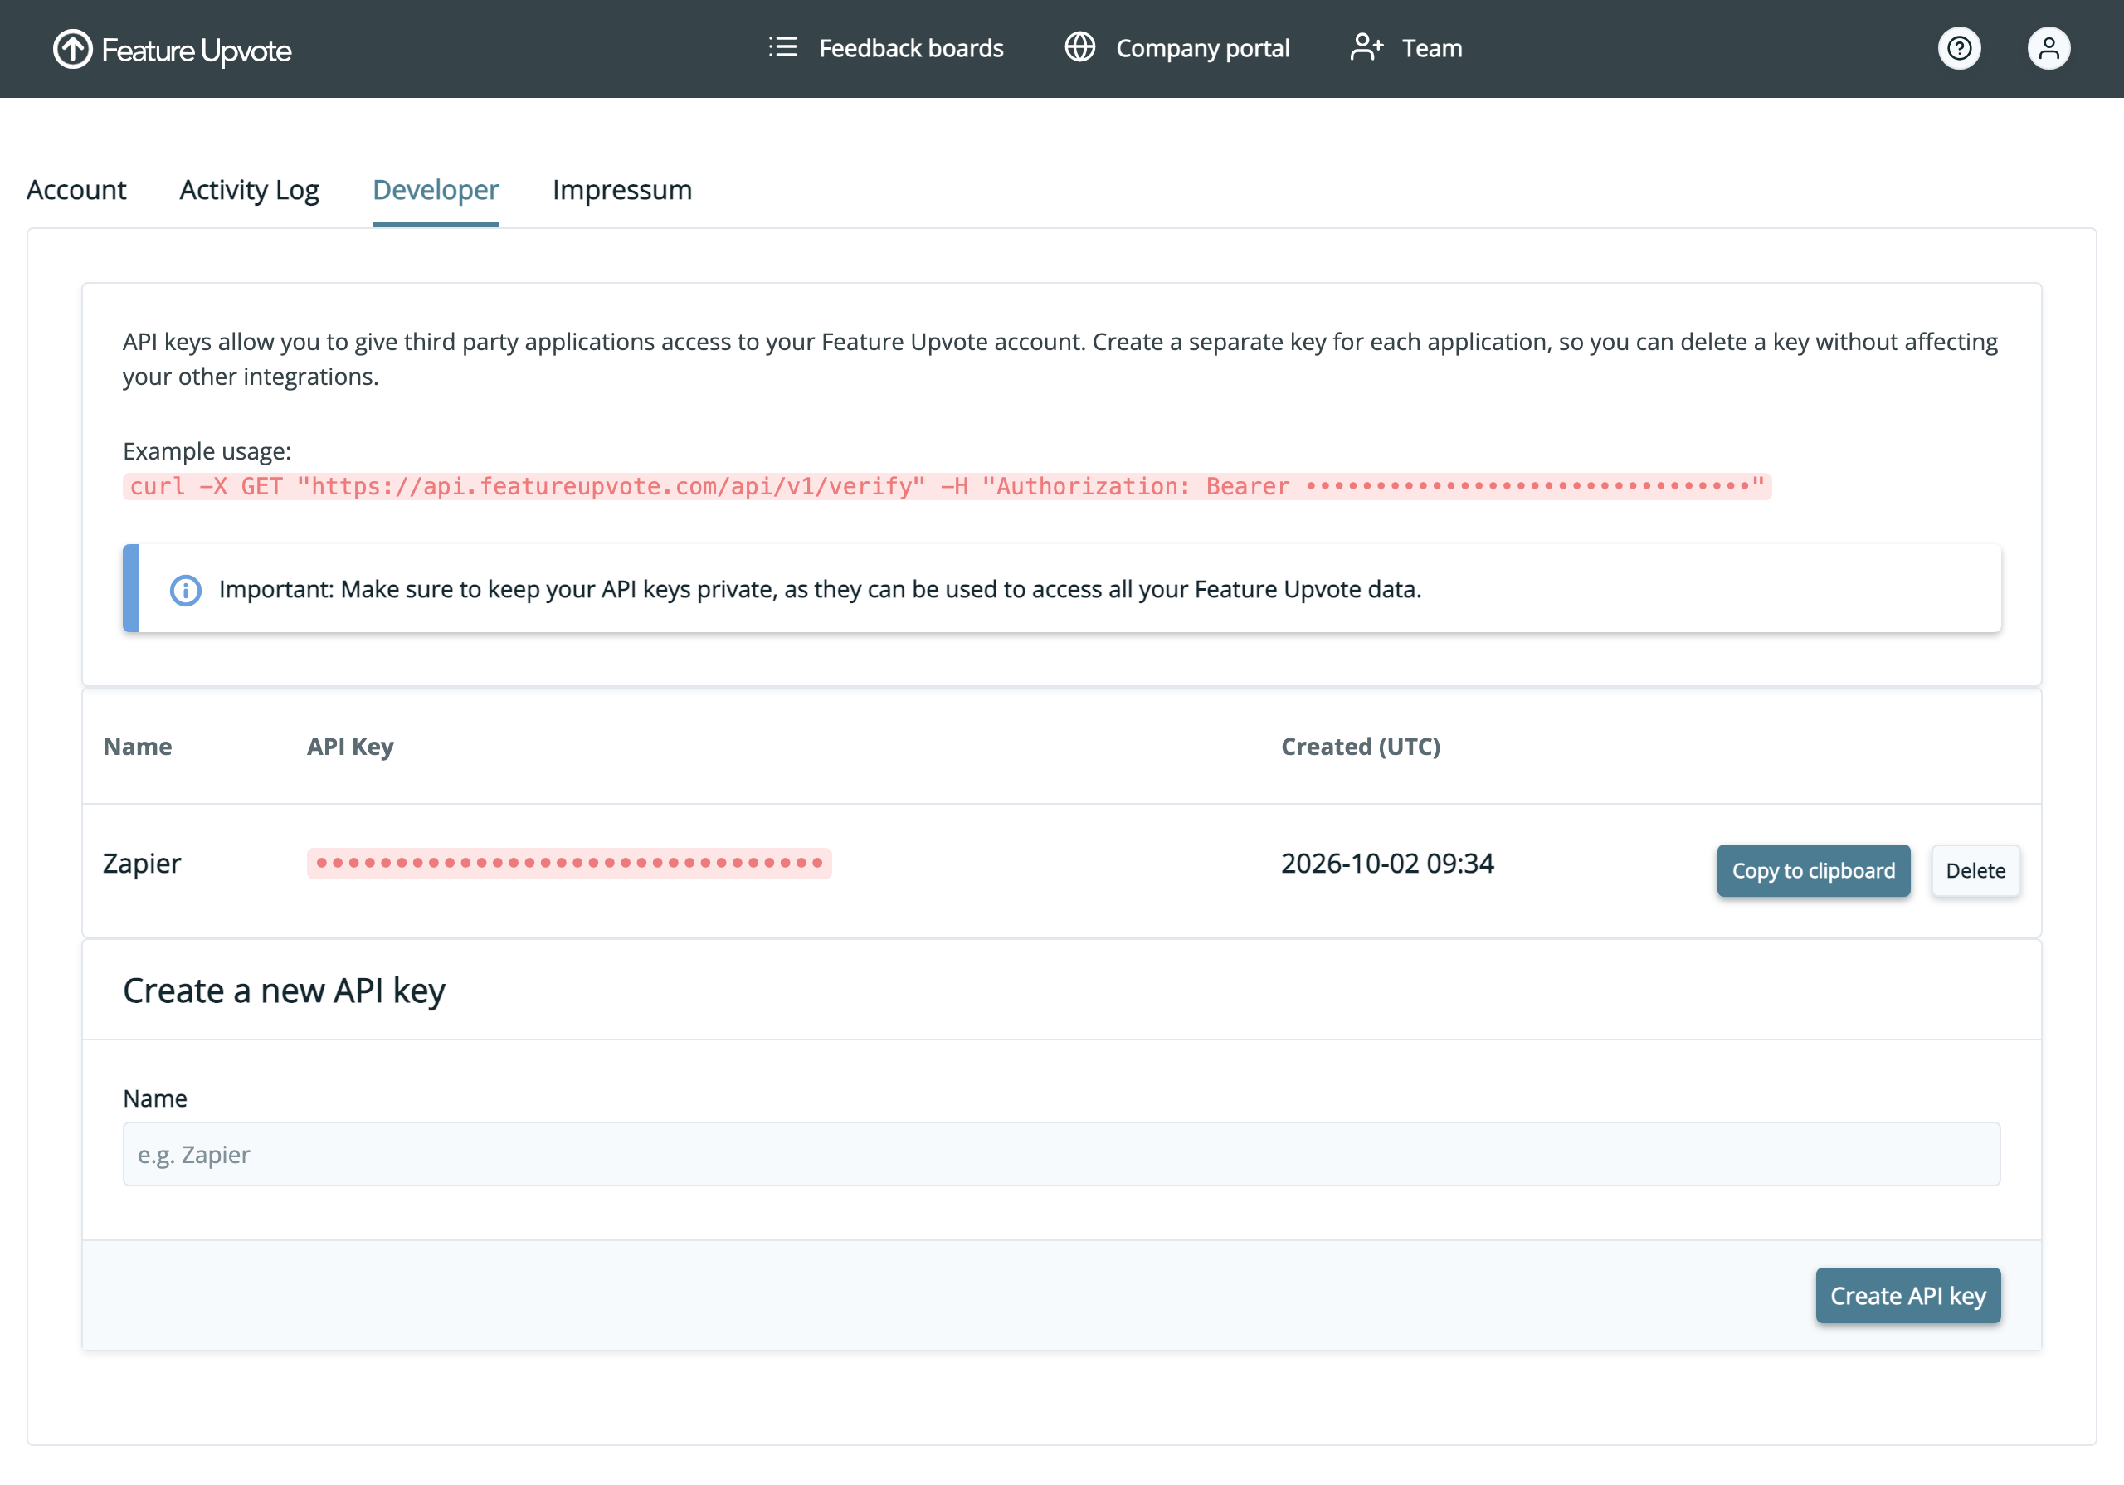Open the user profile avatar icon

[2048, 48]
